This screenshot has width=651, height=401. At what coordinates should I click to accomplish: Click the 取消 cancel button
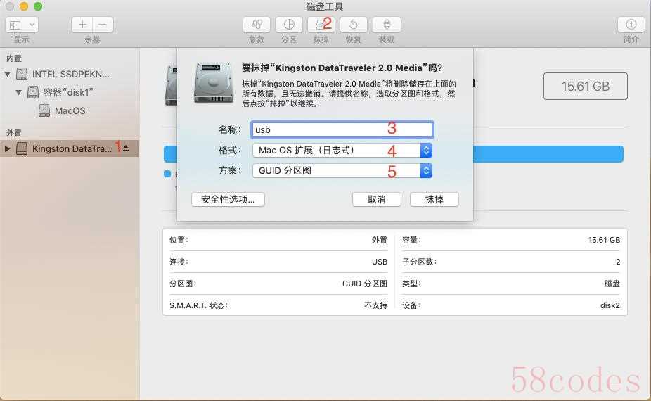[376, 199]
